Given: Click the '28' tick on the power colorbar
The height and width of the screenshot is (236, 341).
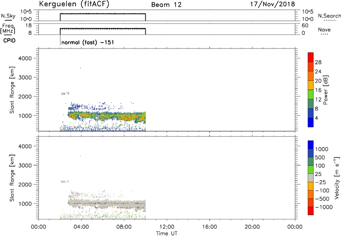Looking at the screenshot, I should (318, 62).
